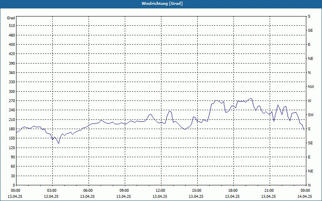Click the "21:00" time label

click(x=270, y=191)
